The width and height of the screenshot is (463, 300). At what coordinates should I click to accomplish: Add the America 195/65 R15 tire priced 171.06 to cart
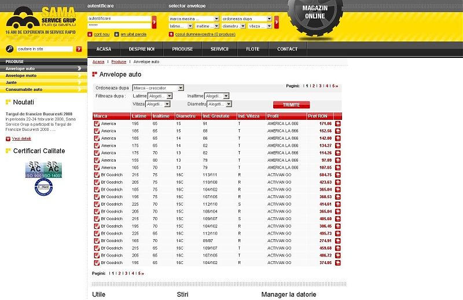tap(338, 123)
